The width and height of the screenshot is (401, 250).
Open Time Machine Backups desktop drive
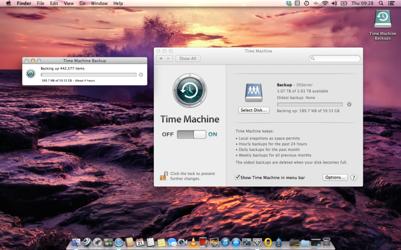(382, 25)
